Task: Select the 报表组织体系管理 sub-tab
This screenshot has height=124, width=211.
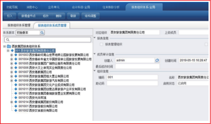Action: coord(19,25)
